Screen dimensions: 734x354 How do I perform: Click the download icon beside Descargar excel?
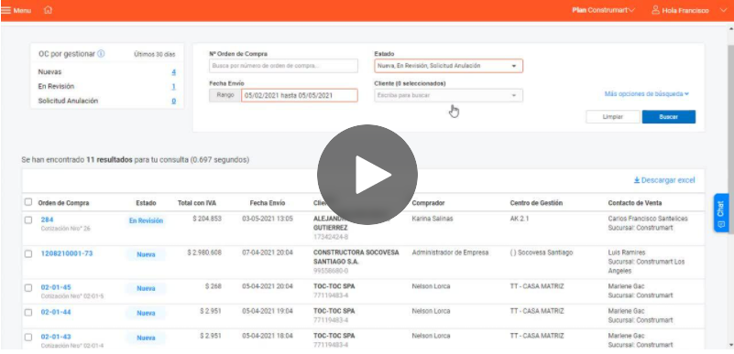637,180
